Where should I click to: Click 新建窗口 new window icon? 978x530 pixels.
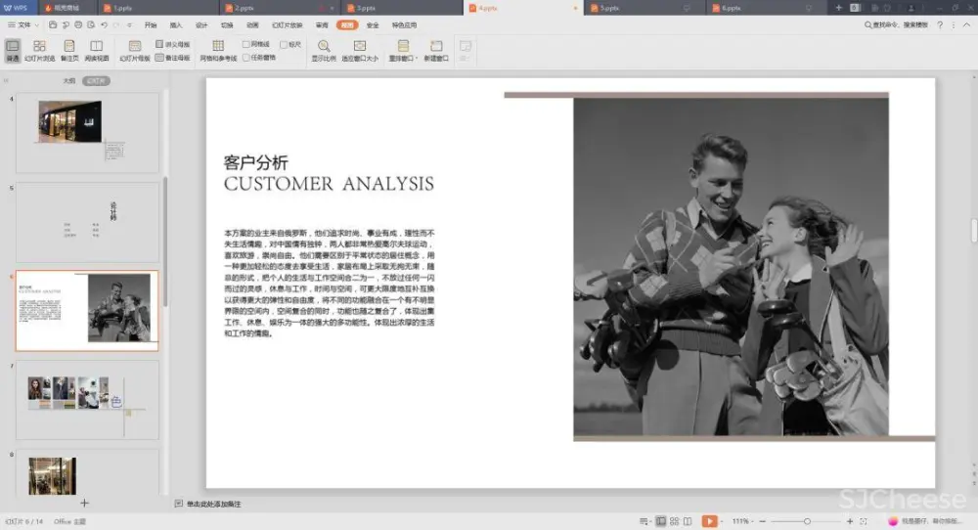coord(436,50)
